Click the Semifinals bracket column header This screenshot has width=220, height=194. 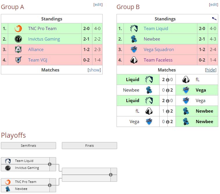[28, 146]
